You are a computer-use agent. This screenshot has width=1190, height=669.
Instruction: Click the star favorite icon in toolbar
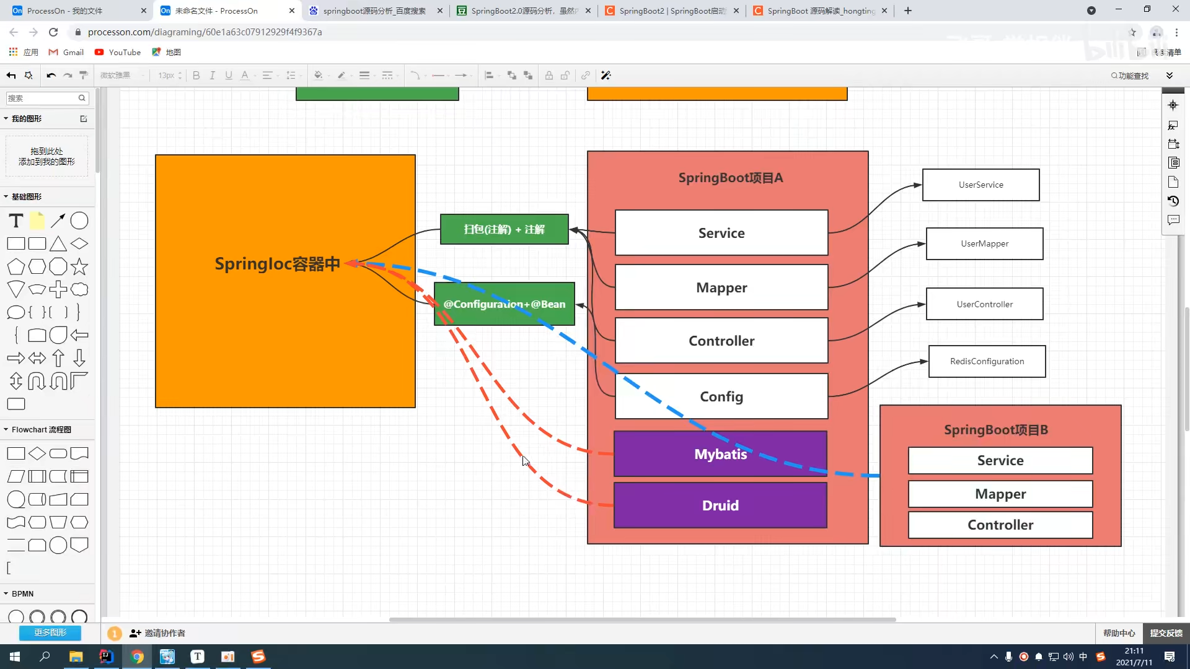[29, 76]
